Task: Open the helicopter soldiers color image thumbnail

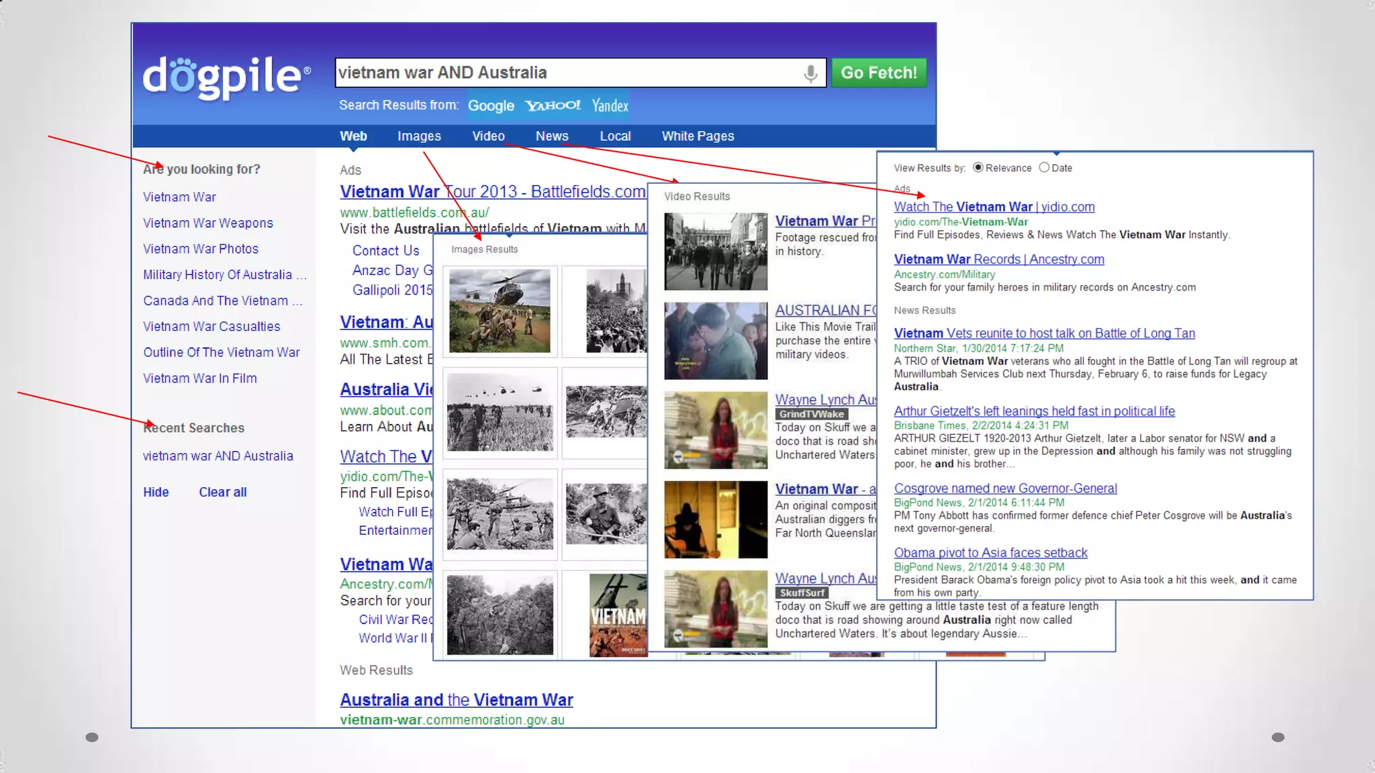Action: click(500, 311)
